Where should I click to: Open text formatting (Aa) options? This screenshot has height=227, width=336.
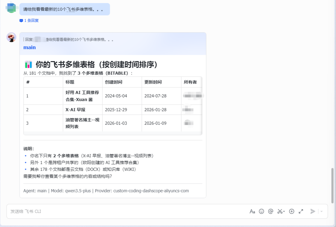[x=252, y=211]
